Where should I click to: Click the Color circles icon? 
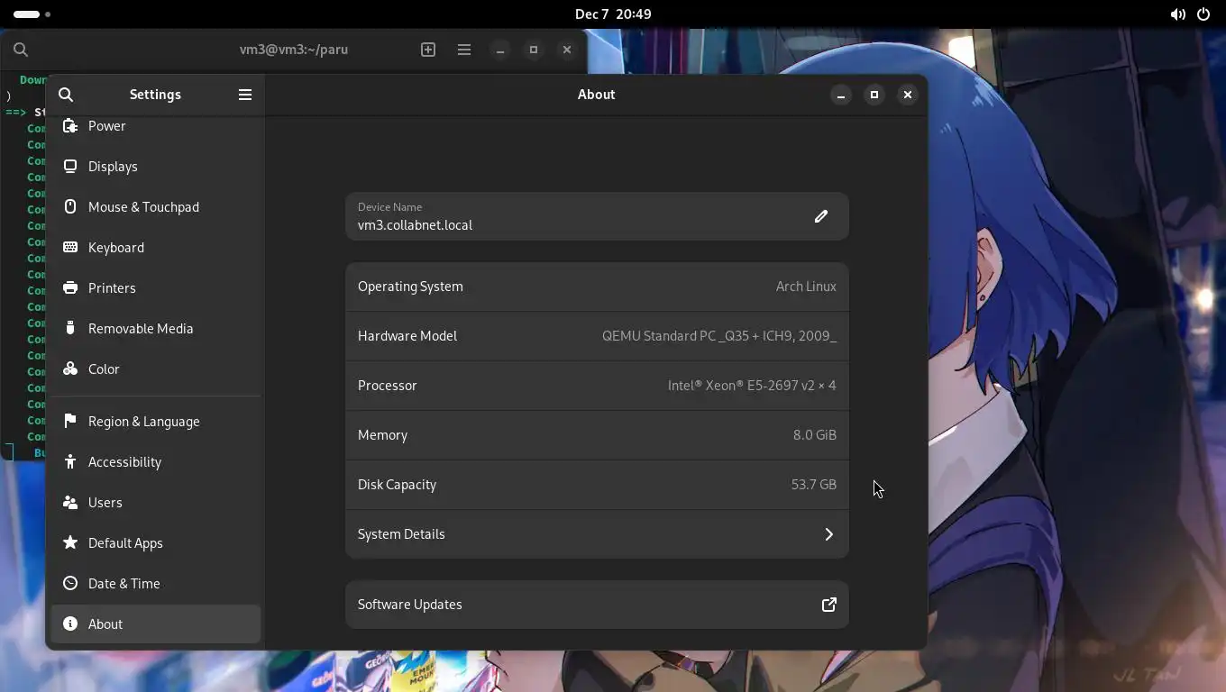point(70,369)
